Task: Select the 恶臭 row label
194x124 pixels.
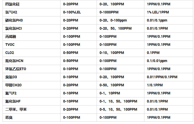Action: coord(9,117)
